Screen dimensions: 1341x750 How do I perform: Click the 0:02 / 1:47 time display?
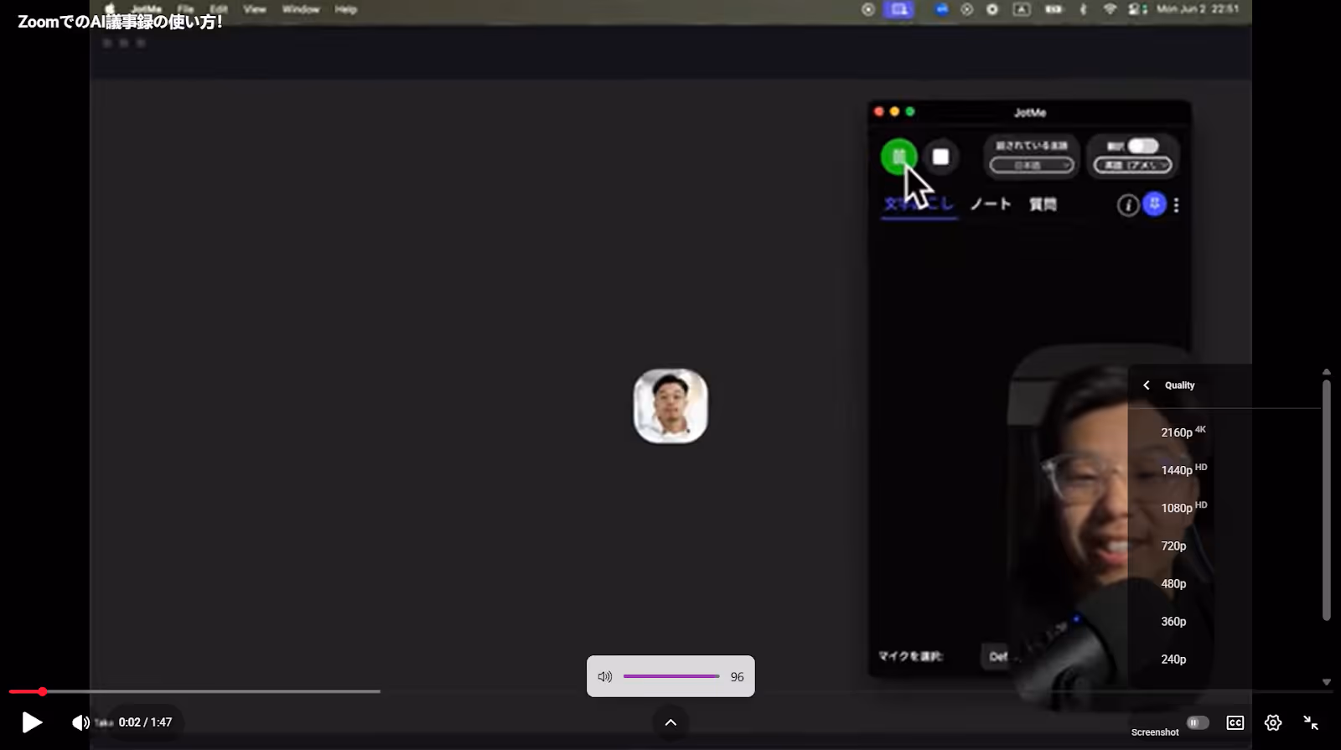click(145, 722)
